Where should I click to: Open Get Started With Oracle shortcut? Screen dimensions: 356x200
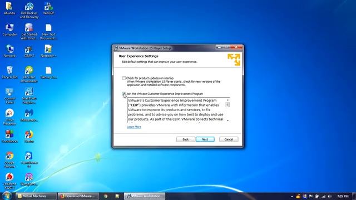tap(29, 32)
